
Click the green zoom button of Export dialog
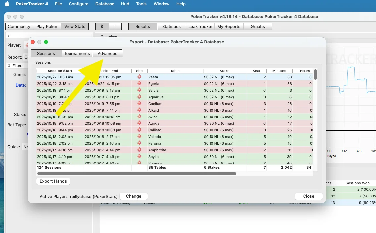[x=46, y=42]
